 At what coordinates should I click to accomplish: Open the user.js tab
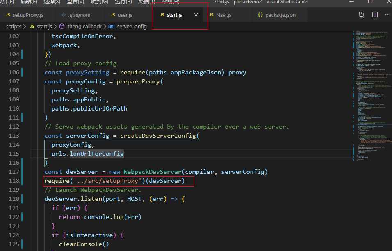tap(121, 15)
